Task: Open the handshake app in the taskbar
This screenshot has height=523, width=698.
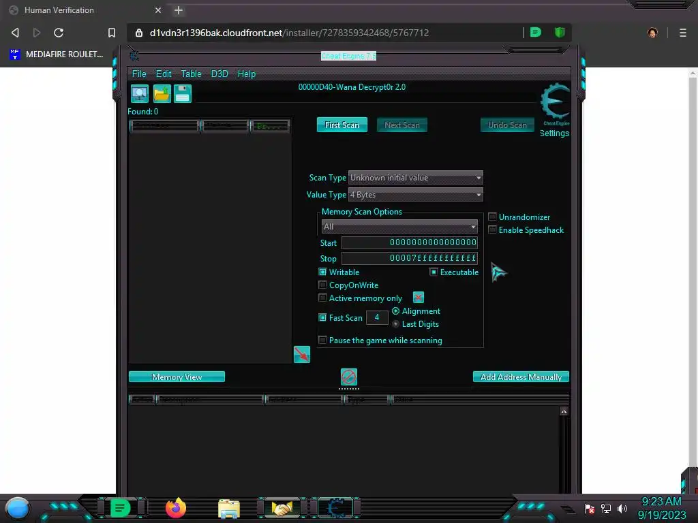Action: (282, 508)
